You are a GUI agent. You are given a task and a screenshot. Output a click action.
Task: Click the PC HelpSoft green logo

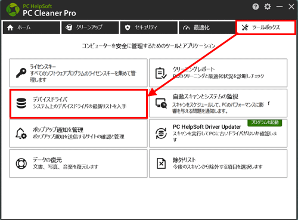13,10
